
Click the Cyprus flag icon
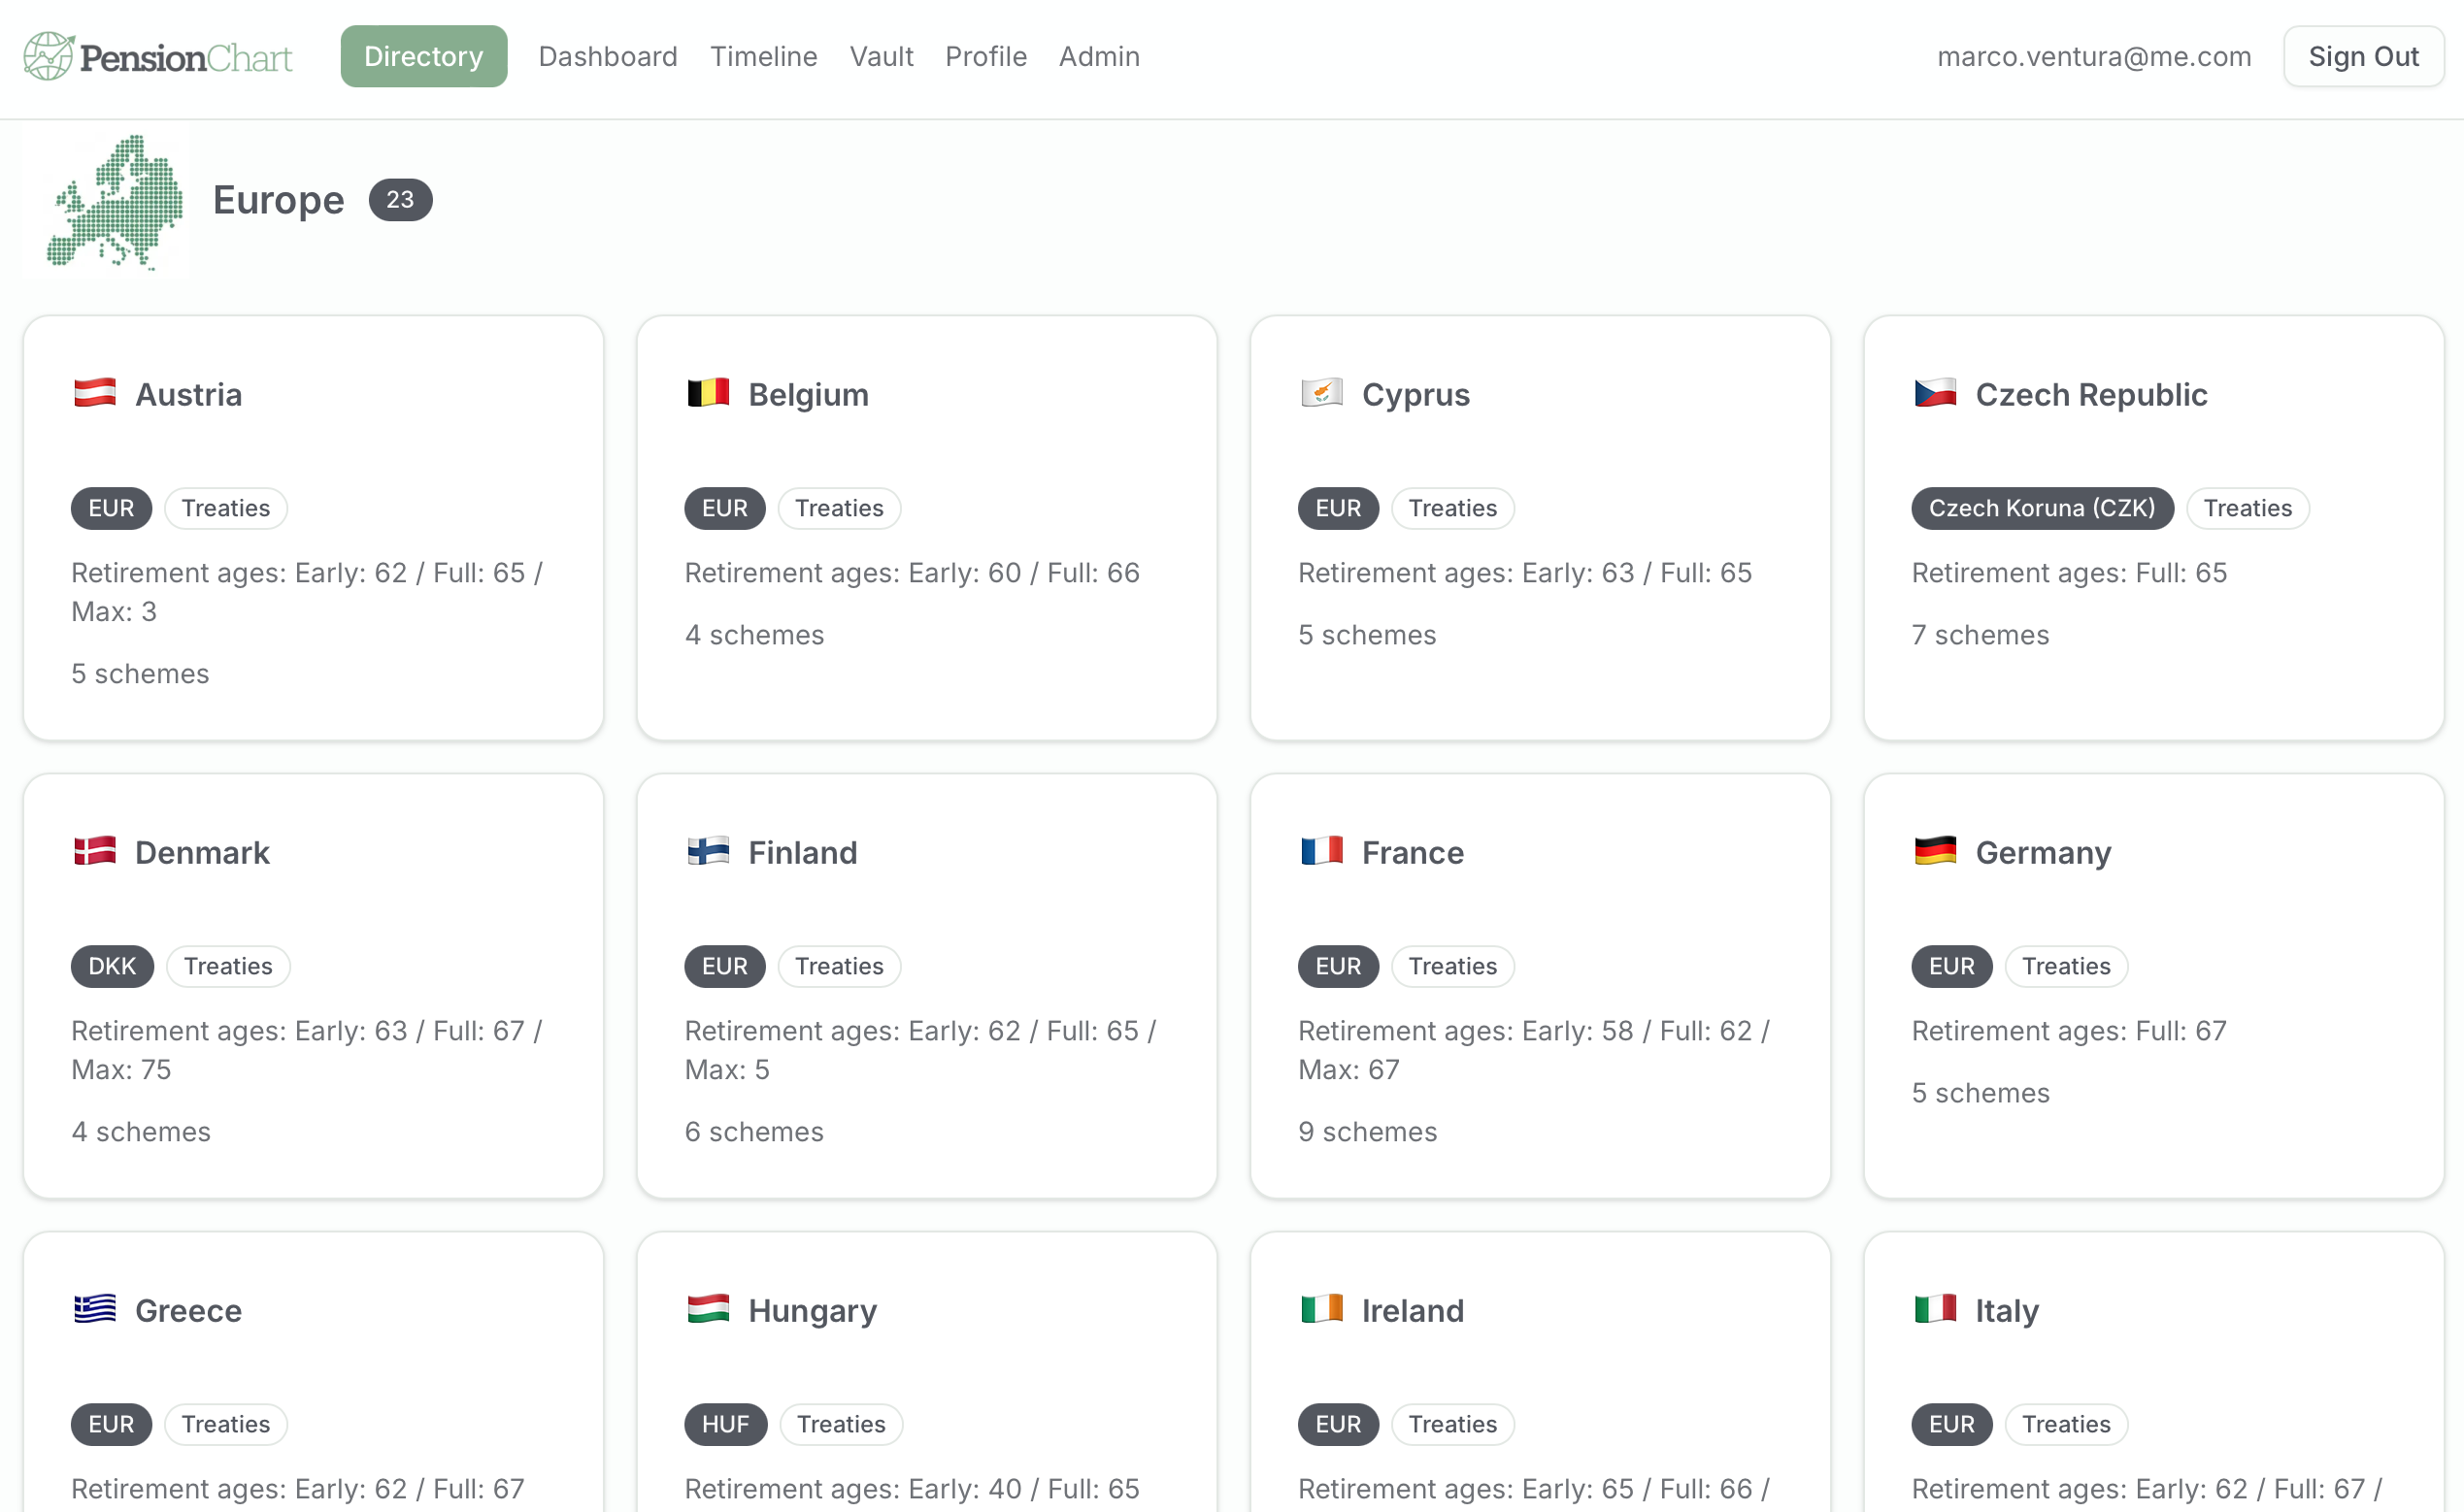[x=1320, y=393]
